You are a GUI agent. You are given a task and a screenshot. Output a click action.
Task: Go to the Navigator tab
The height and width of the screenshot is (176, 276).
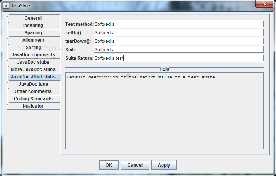click(34, 106)
